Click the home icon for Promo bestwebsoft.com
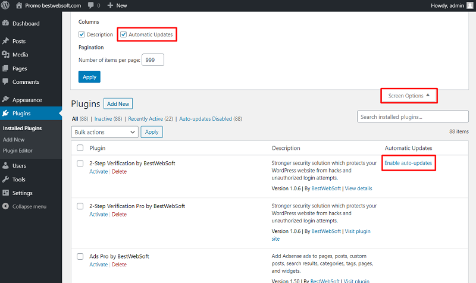The height and width of the screenshot is (283, 476). [19, 5]
